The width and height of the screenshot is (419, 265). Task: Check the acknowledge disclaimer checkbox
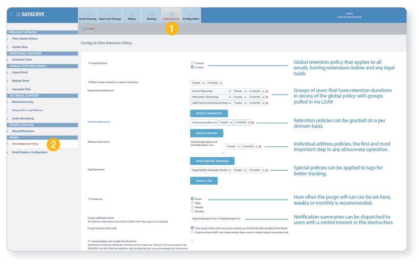point(192,241)
